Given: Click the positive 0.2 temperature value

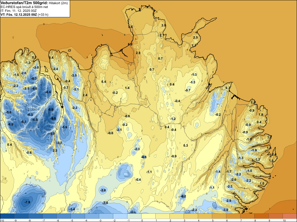Looking at the screenshot, I should click(34, 57).
